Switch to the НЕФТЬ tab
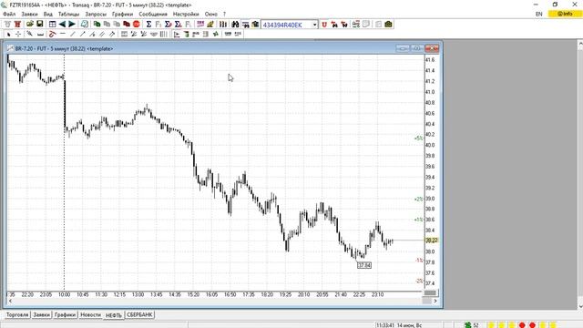 [113, 315]
